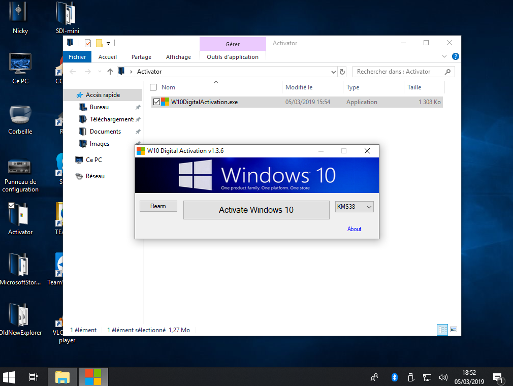This screenshot has height=386, width=513.
Task: Click the Properties icon in quick access toolbar
Action: [88, 43]
